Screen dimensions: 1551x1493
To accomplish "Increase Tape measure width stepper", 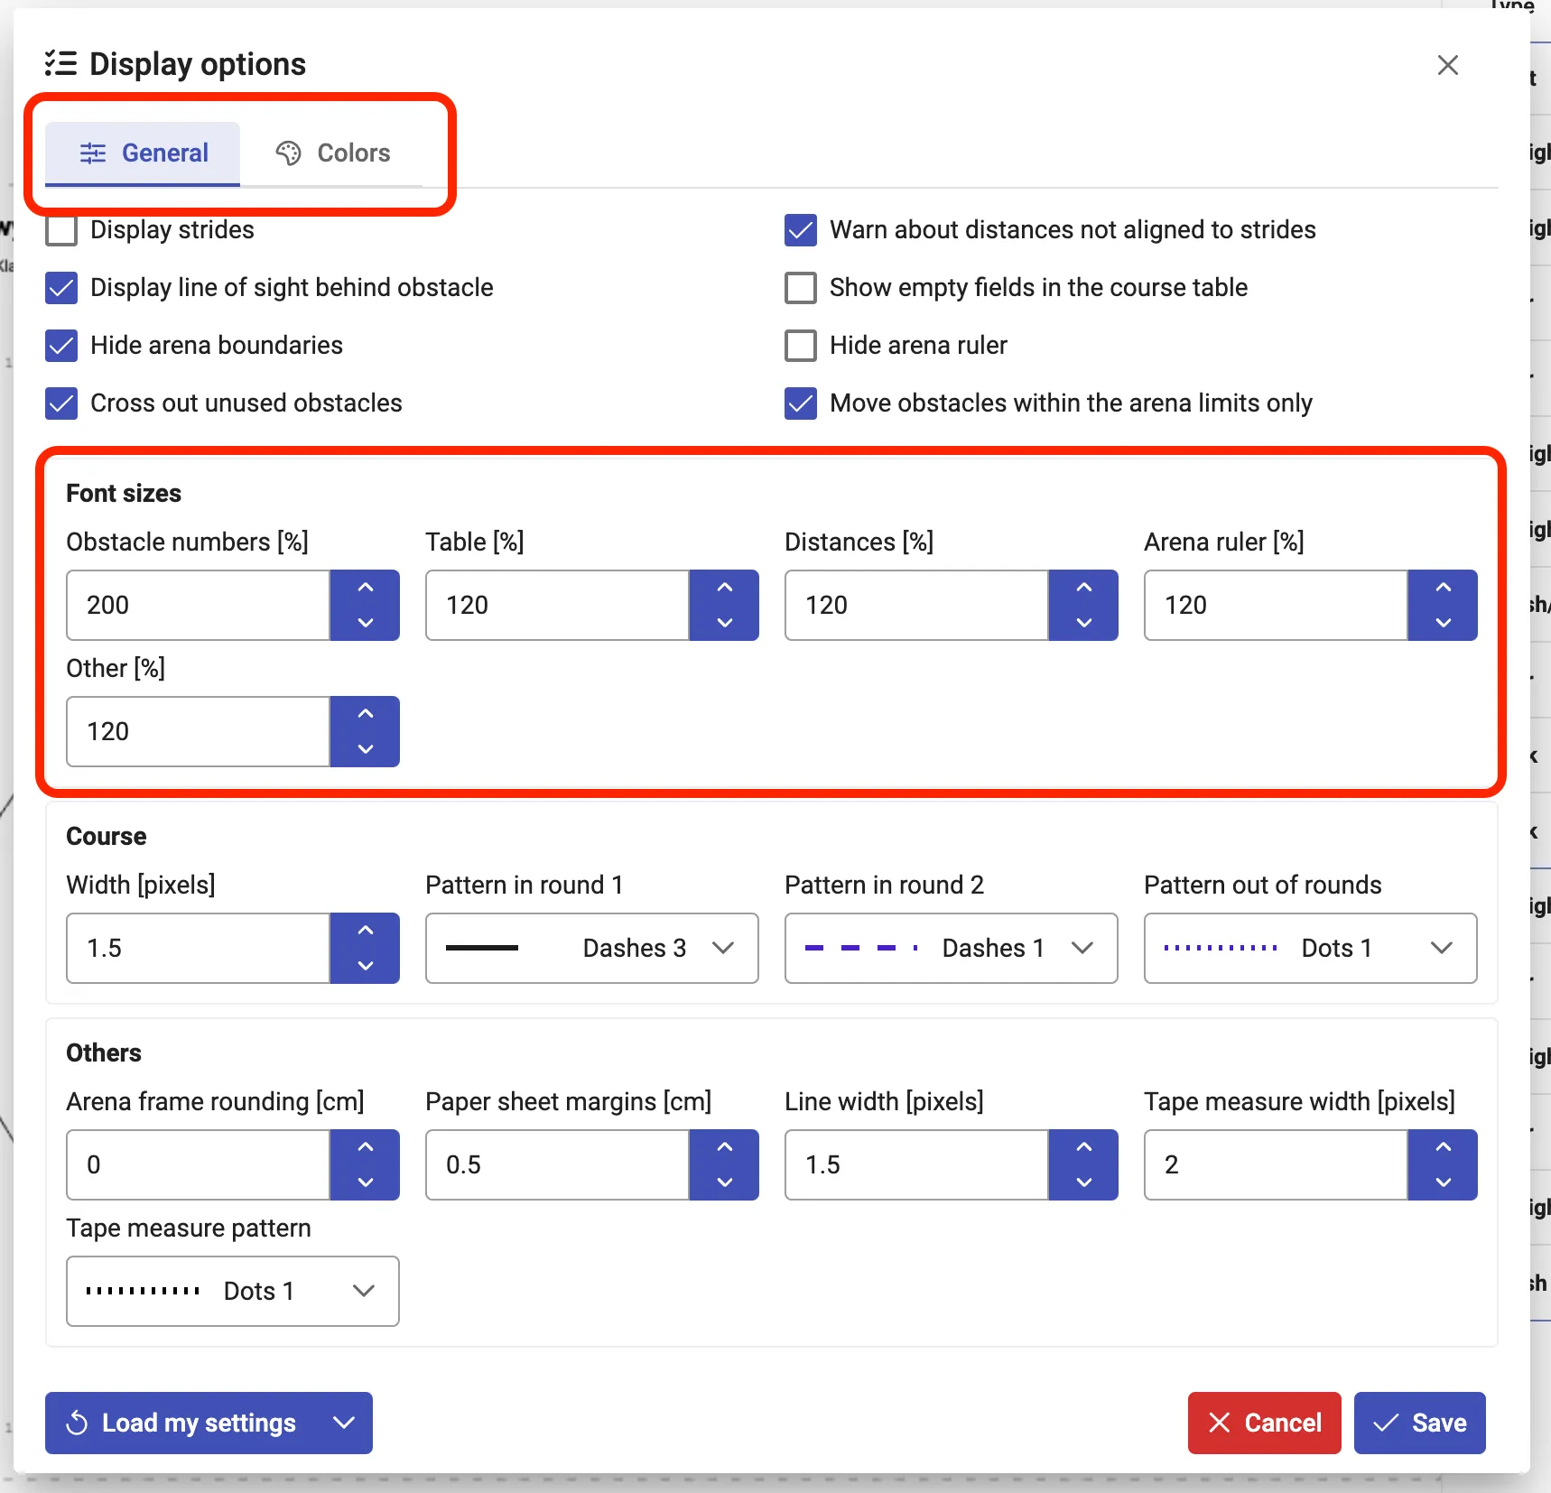I will [x=1443, y=1147].
